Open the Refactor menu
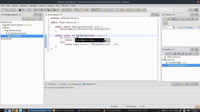This screenshot has width=200, height=112. click(x=24, y=6)
